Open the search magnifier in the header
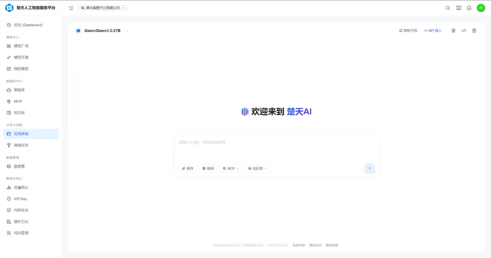Image resolution: width=491 pixels, height=258 pixels. point(448,8)
